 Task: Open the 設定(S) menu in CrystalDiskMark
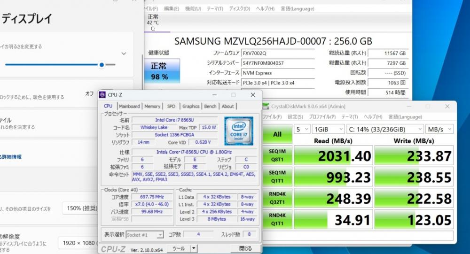pyautogui.click(x=295, y=117)
